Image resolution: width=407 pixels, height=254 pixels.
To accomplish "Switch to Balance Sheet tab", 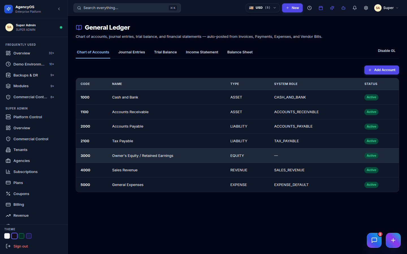I will (x=240, y=52).
